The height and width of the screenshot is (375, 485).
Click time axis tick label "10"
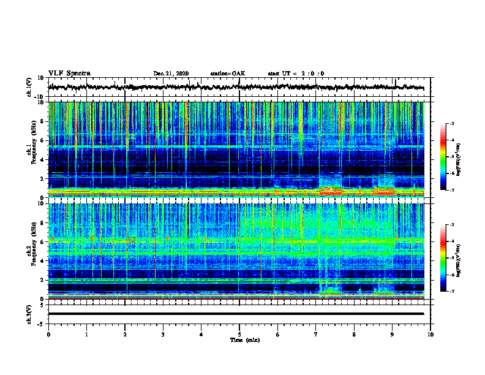tap(430, 335)
